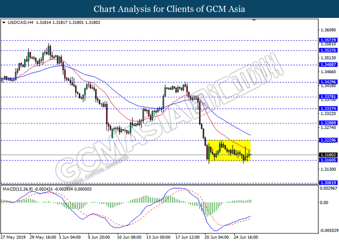Screen dimensions: 339x242
Task: Select the 1.32296 price level label
Action: click(x=328, y=140)
